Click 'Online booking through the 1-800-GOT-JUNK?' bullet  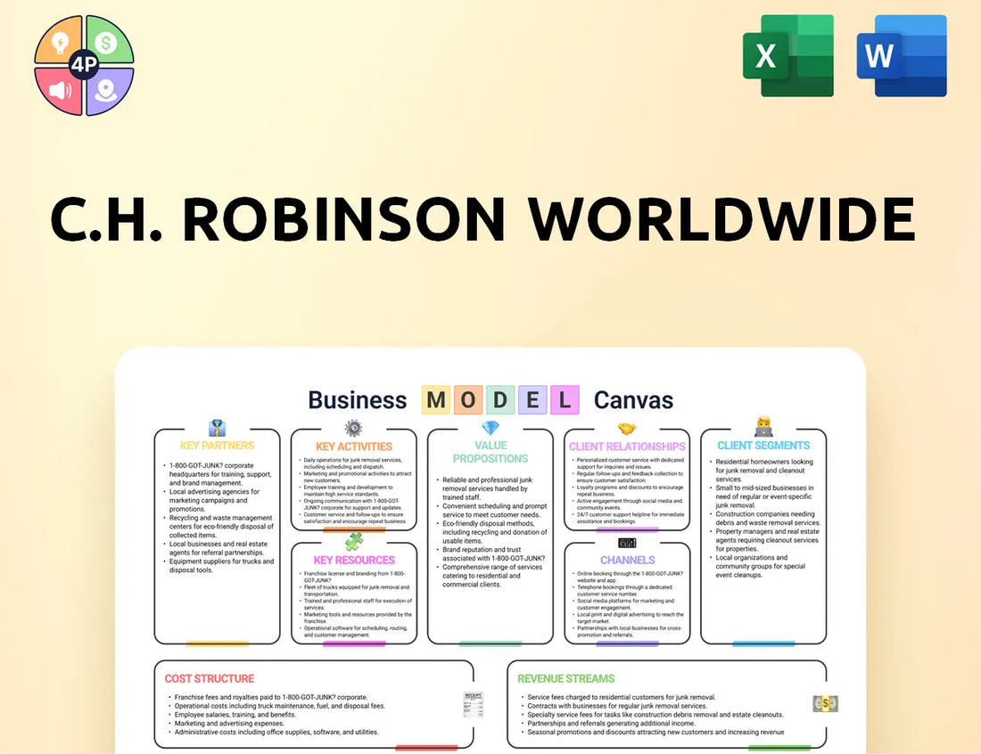coord(628,577)
